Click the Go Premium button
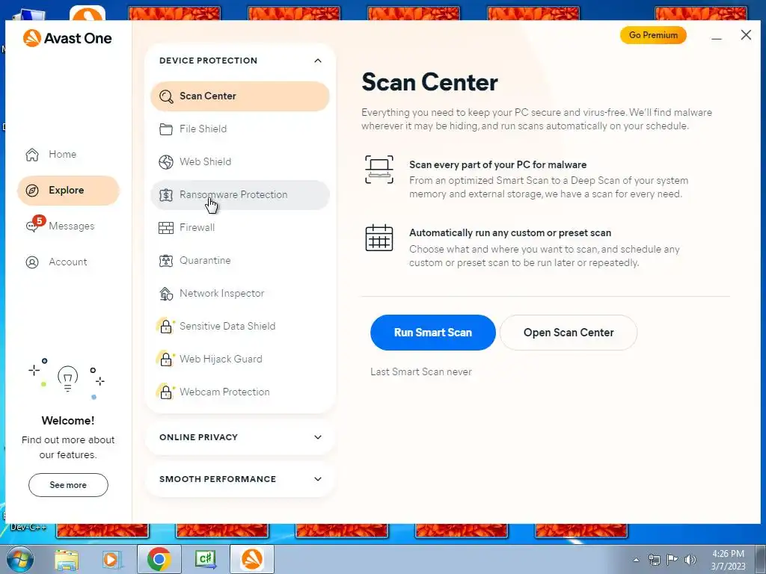This screenshot has width=766, height=574. pos(653,35)
